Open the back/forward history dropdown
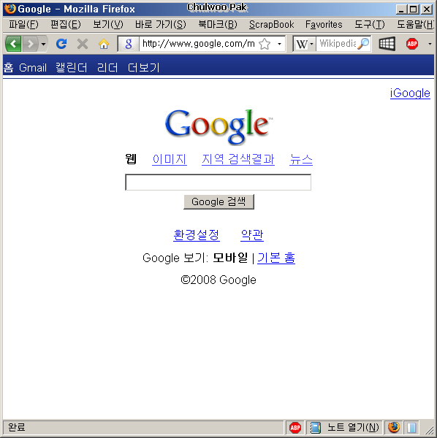This screenshot has width=437, height=438. click(x=43, y=44)
